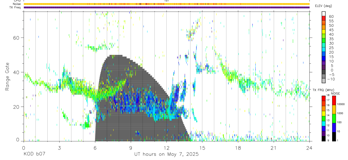Click the 'ELEV (deg)' legend title
This screenshot has width=348, height=160.
click(323, 6)
